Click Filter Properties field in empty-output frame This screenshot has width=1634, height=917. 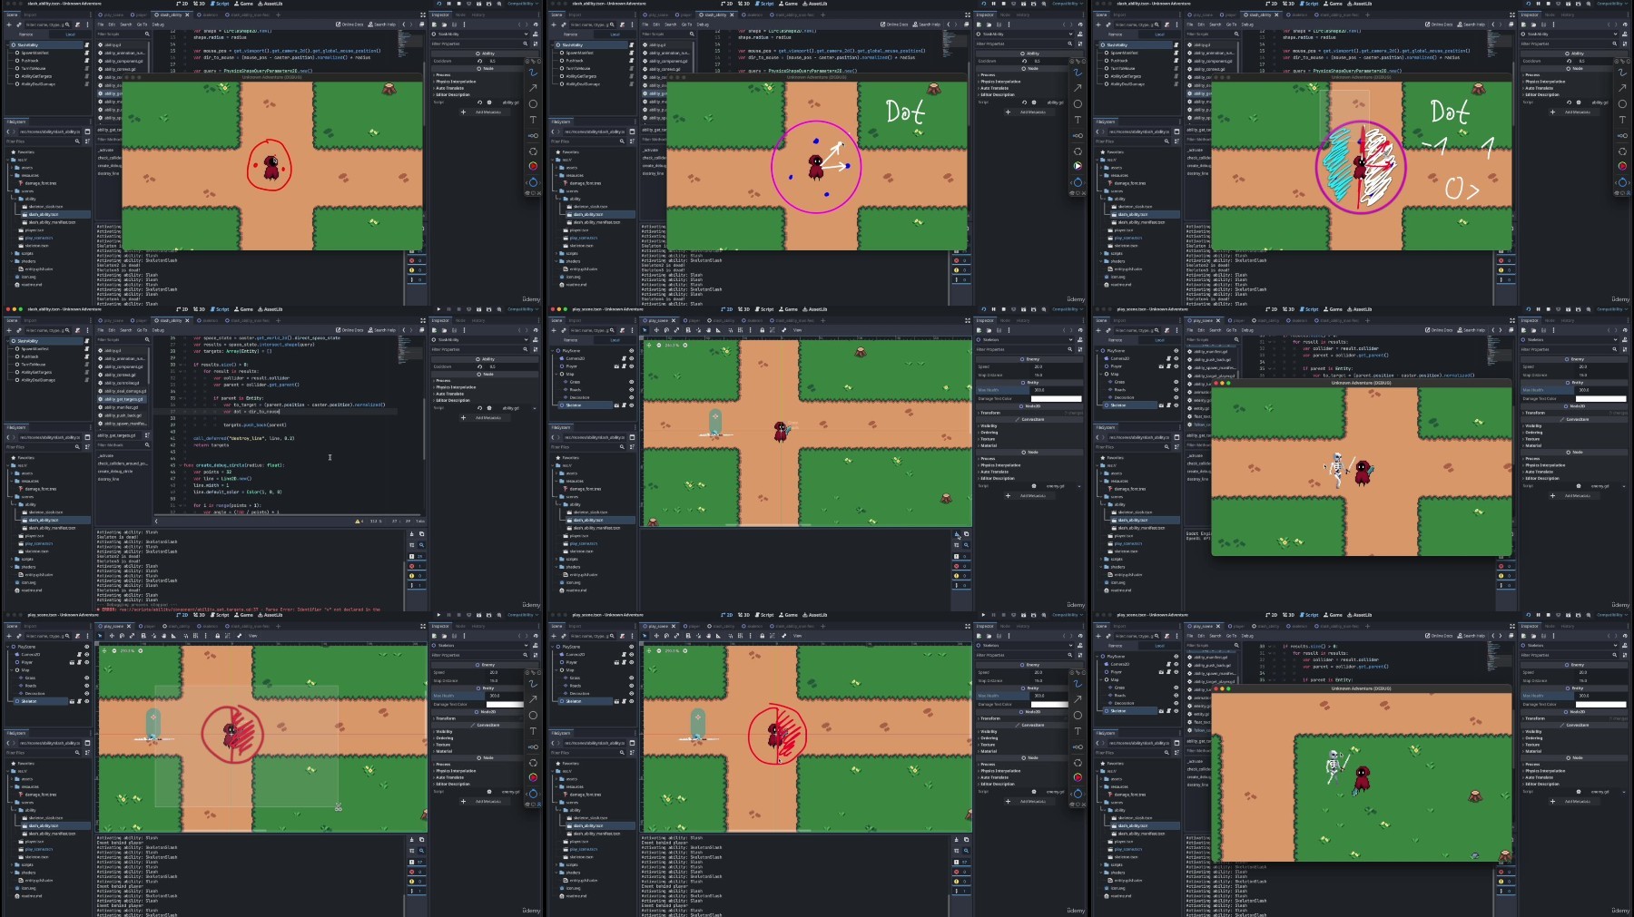coord(1025,349)
